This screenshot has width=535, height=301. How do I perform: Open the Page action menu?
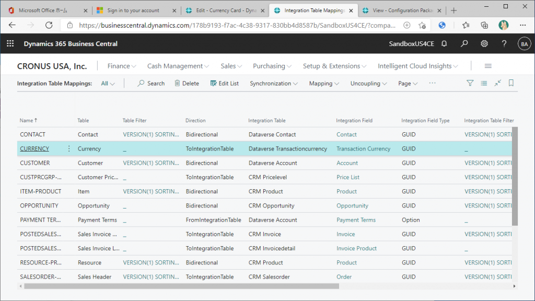(408, 83)
